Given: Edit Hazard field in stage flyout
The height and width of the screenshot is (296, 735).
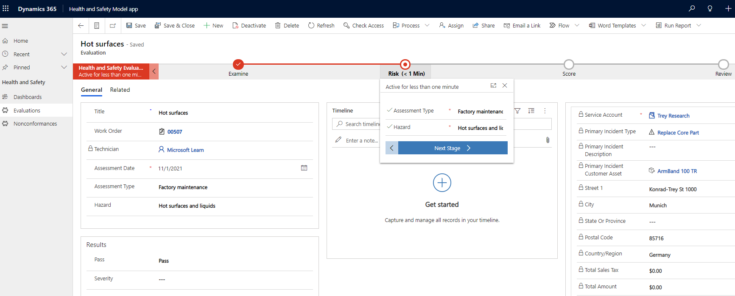Looking at the screenshot, I should click(x=481, y=128).
